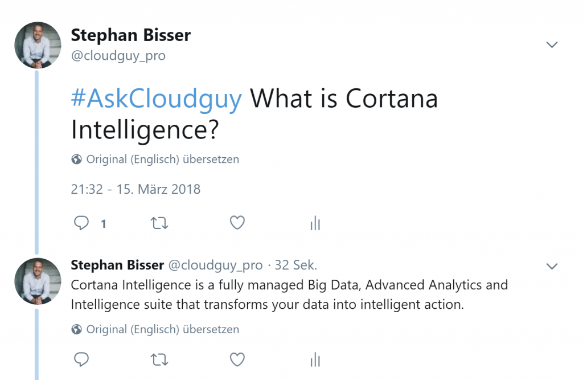This screenshot has width=583, height=380.
Task: Click the '32 Sek.' timestamp on the reply
Action: coord(296,265)
